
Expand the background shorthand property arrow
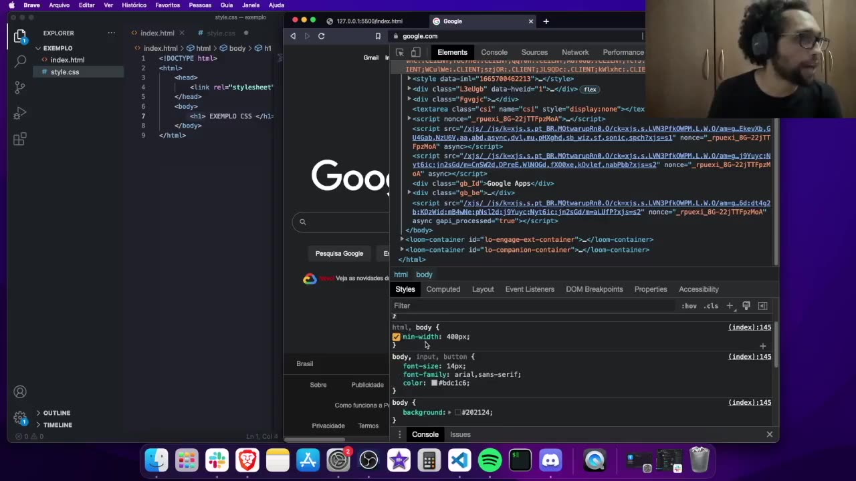click(449, 413)
